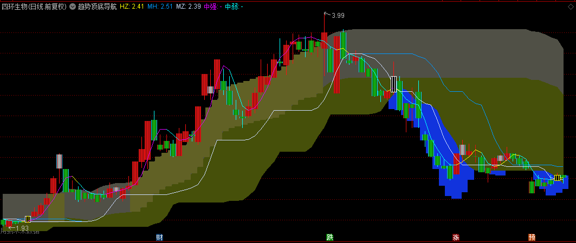The height and width of the screenshot is (243, 576).
Task: Click the red 张 marker on bottom axis
Action: click(456, 238)
